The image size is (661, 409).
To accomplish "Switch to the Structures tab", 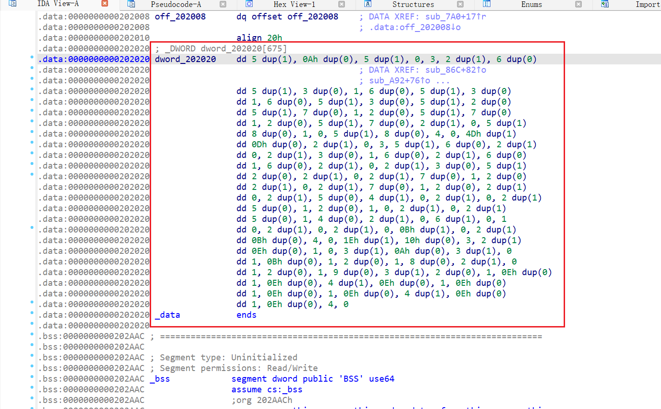I will (413, 5).
